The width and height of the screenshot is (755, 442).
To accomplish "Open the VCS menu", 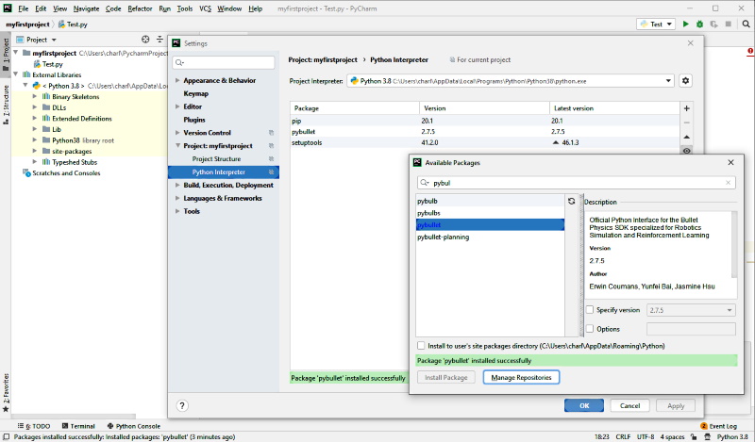I will click(205, 8).
